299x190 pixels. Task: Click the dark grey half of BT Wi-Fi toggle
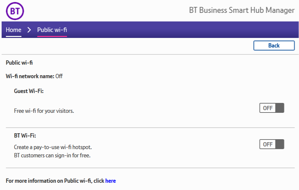[279, 144]
